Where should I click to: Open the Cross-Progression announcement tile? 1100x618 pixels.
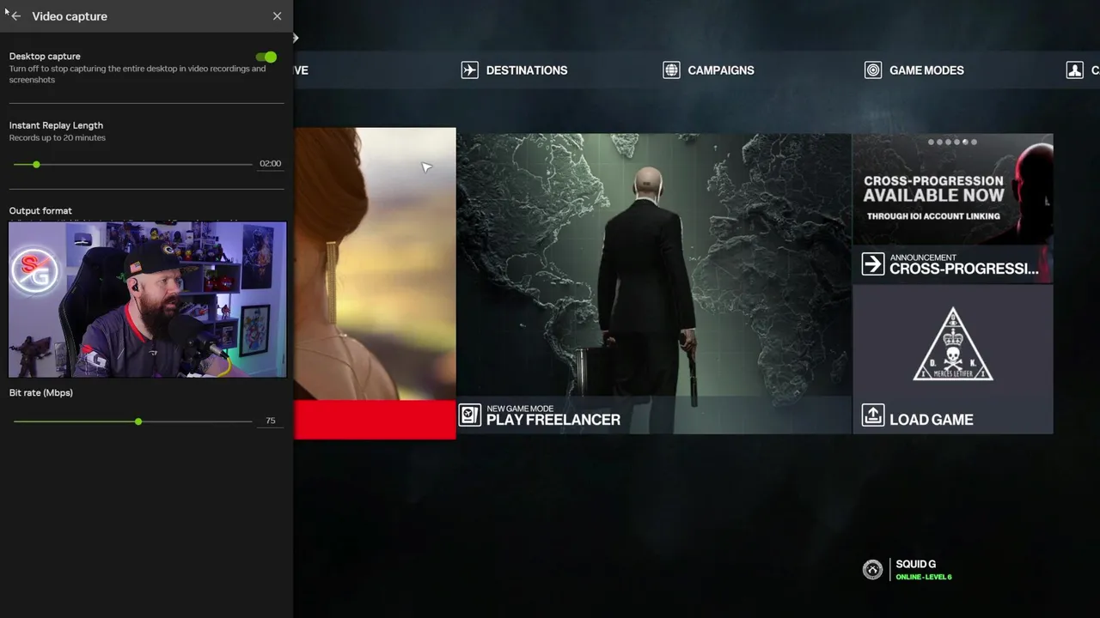click(x=952, y=208)
